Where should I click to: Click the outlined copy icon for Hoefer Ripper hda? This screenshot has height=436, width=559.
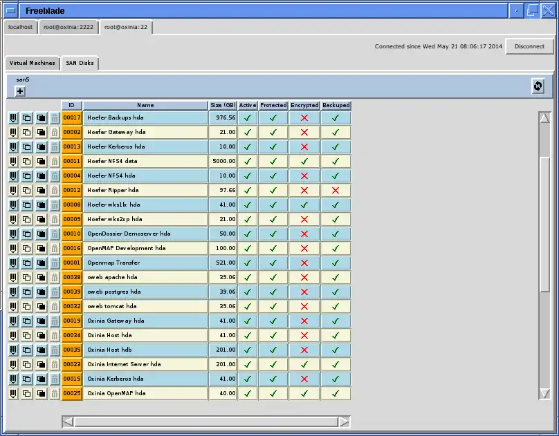pyautogui.click(x=27, y=191)
